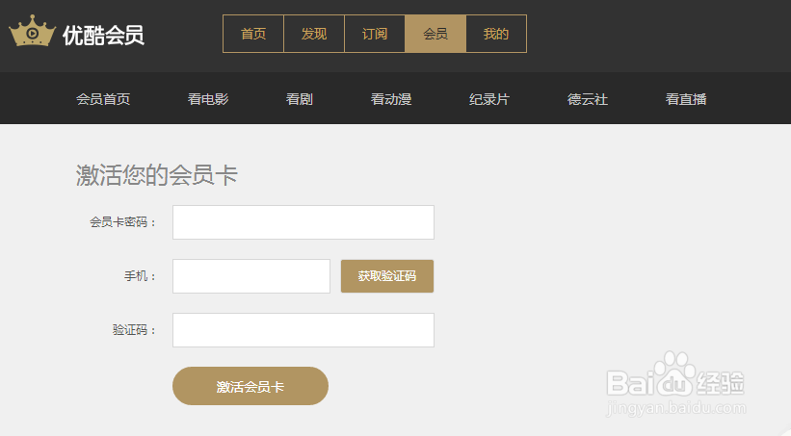791x436 pixels.
Task: Open 会员首页 in navigation bar
Action: [103, 99]
